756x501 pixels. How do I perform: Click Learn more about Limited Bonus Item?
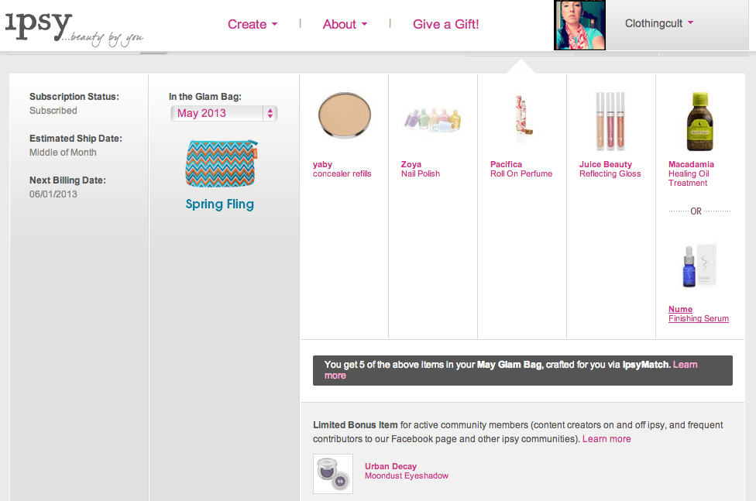[607, 439]
